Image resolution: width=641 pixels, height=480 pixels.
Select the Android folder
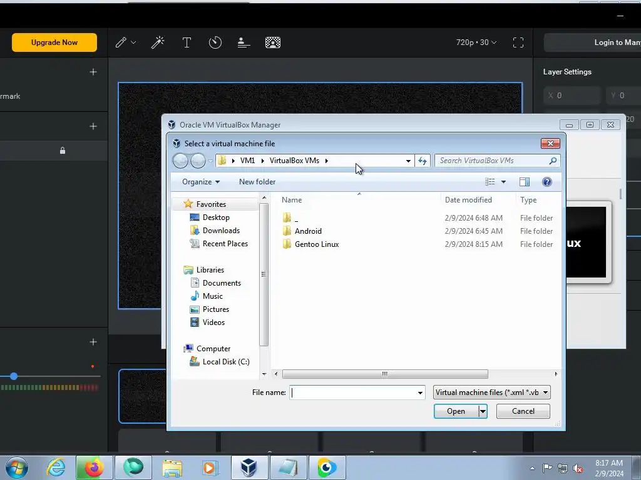click(x=302, y=231)
